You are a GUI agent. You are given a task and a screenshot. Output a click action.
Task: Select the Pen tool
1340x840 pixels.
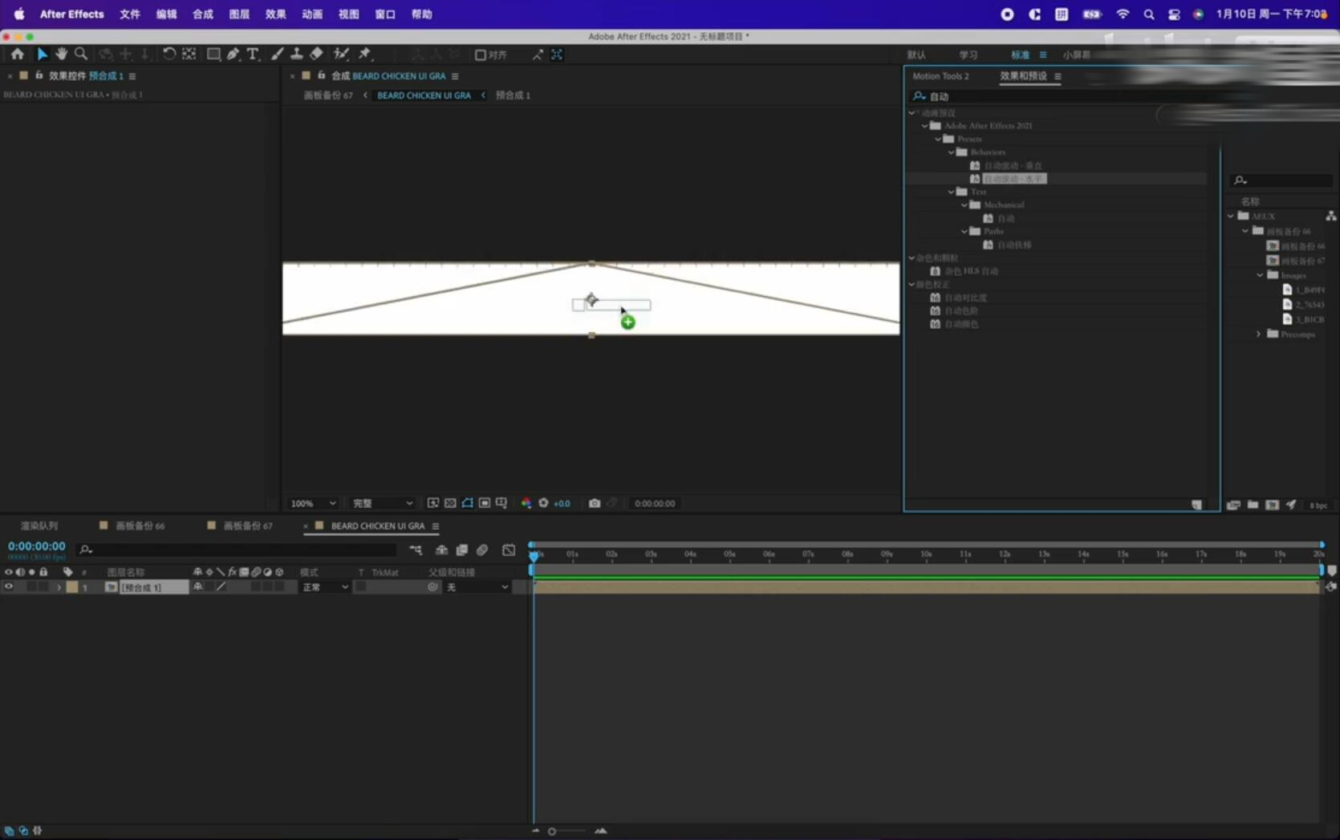233,54
